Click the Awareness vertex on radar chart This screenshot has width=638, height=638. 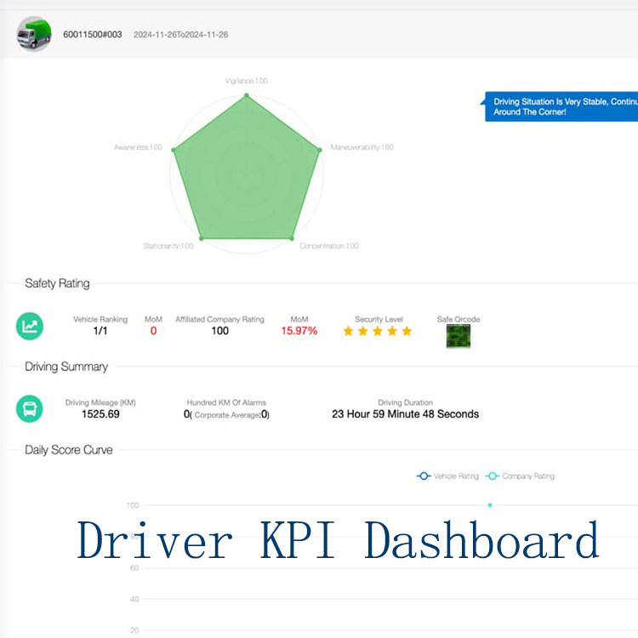coord(174,150)
